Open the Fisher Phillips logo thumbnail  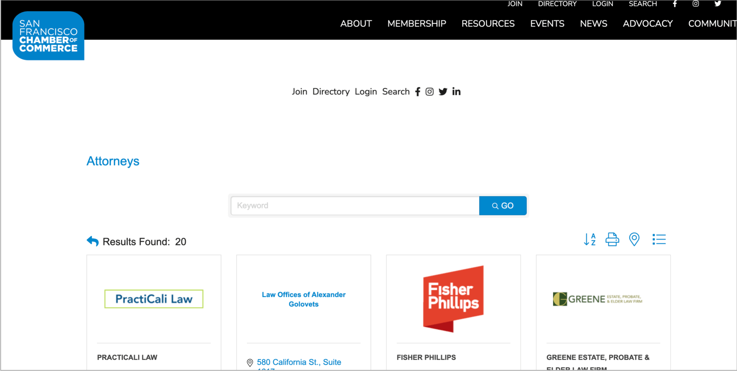[x=453, y=299]
